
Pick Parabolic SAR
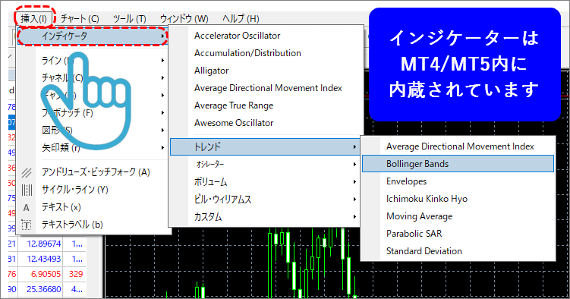[x=414, y=234]
